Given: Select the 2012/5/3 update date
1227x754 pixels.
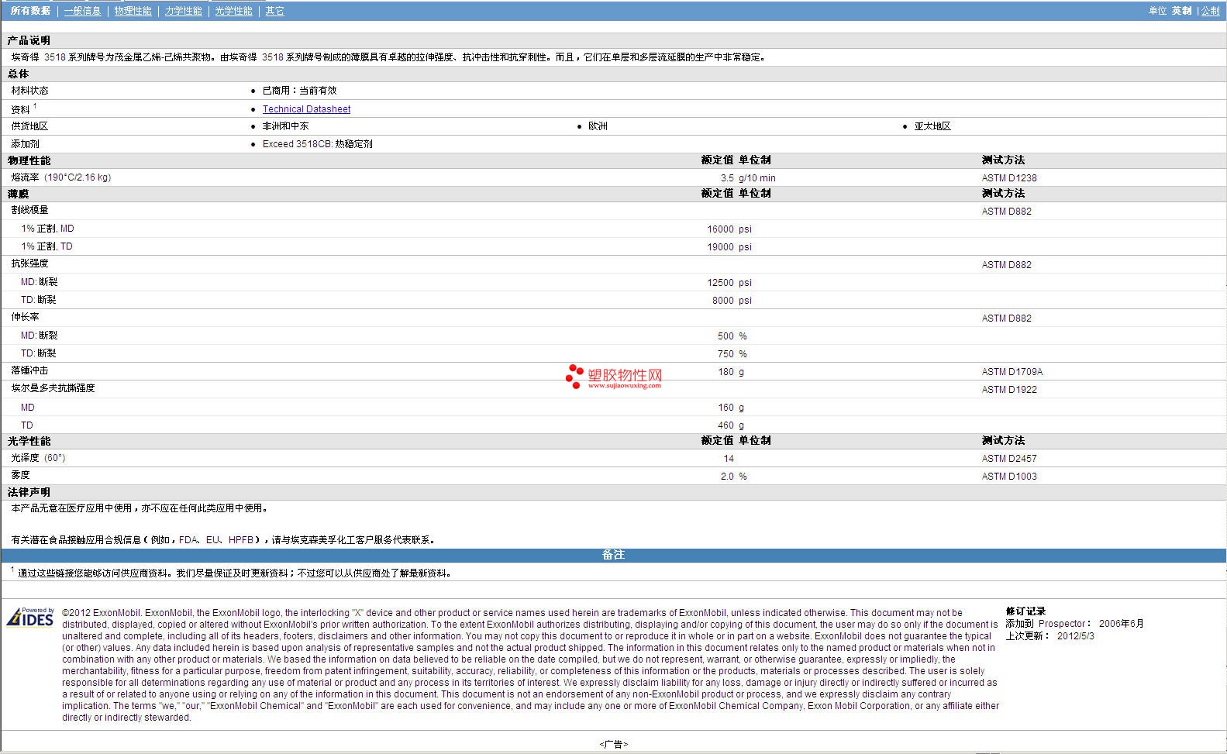Looking at the screenshot, I should coord(1076,636).
